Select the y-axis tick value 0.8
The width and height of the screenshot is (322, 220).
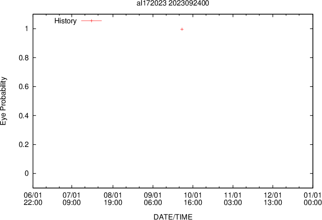tap(24, 58)
